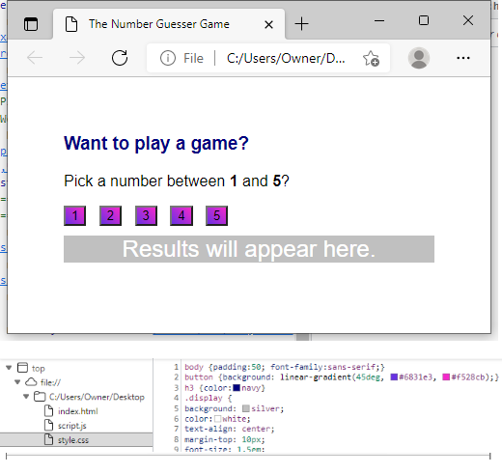502x474 pixels.
Task: Add page to favorites star icon
Action: (371, 58)
